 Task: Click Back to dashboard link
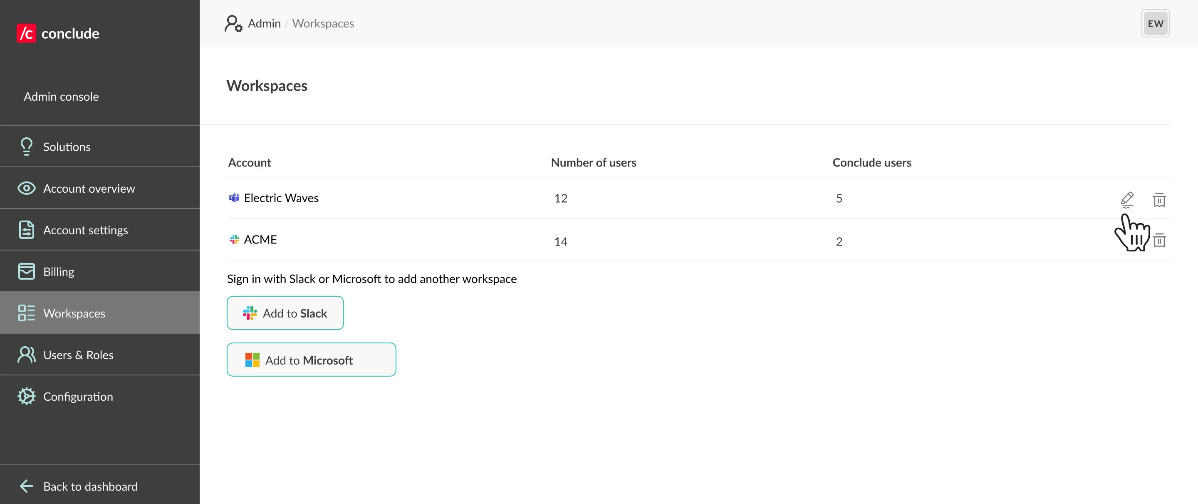pyautogui.click(x=90, y=487)
